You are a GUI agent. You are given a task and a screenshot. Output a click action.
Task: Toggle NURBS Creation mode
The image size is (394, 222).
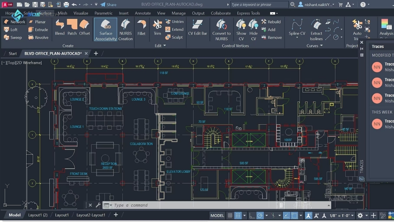pyautogui.click(x=125, y=30)
